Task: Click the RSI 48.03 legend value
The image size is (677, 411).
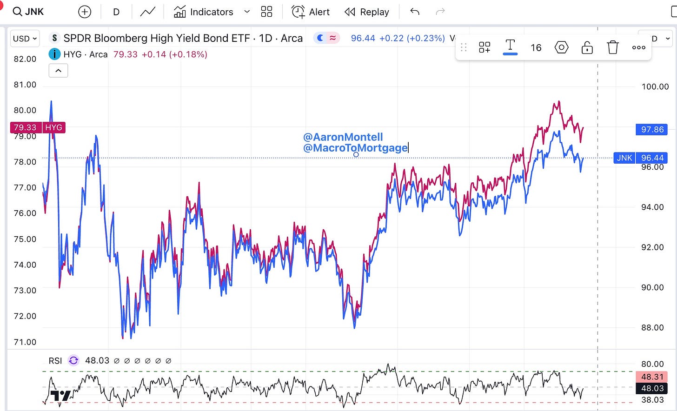Action: 97,360
